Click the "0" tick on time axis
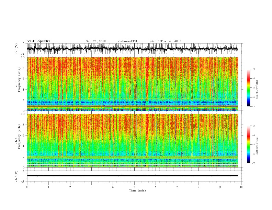Screen dimensions: 272x210 [x=27, y=187]
